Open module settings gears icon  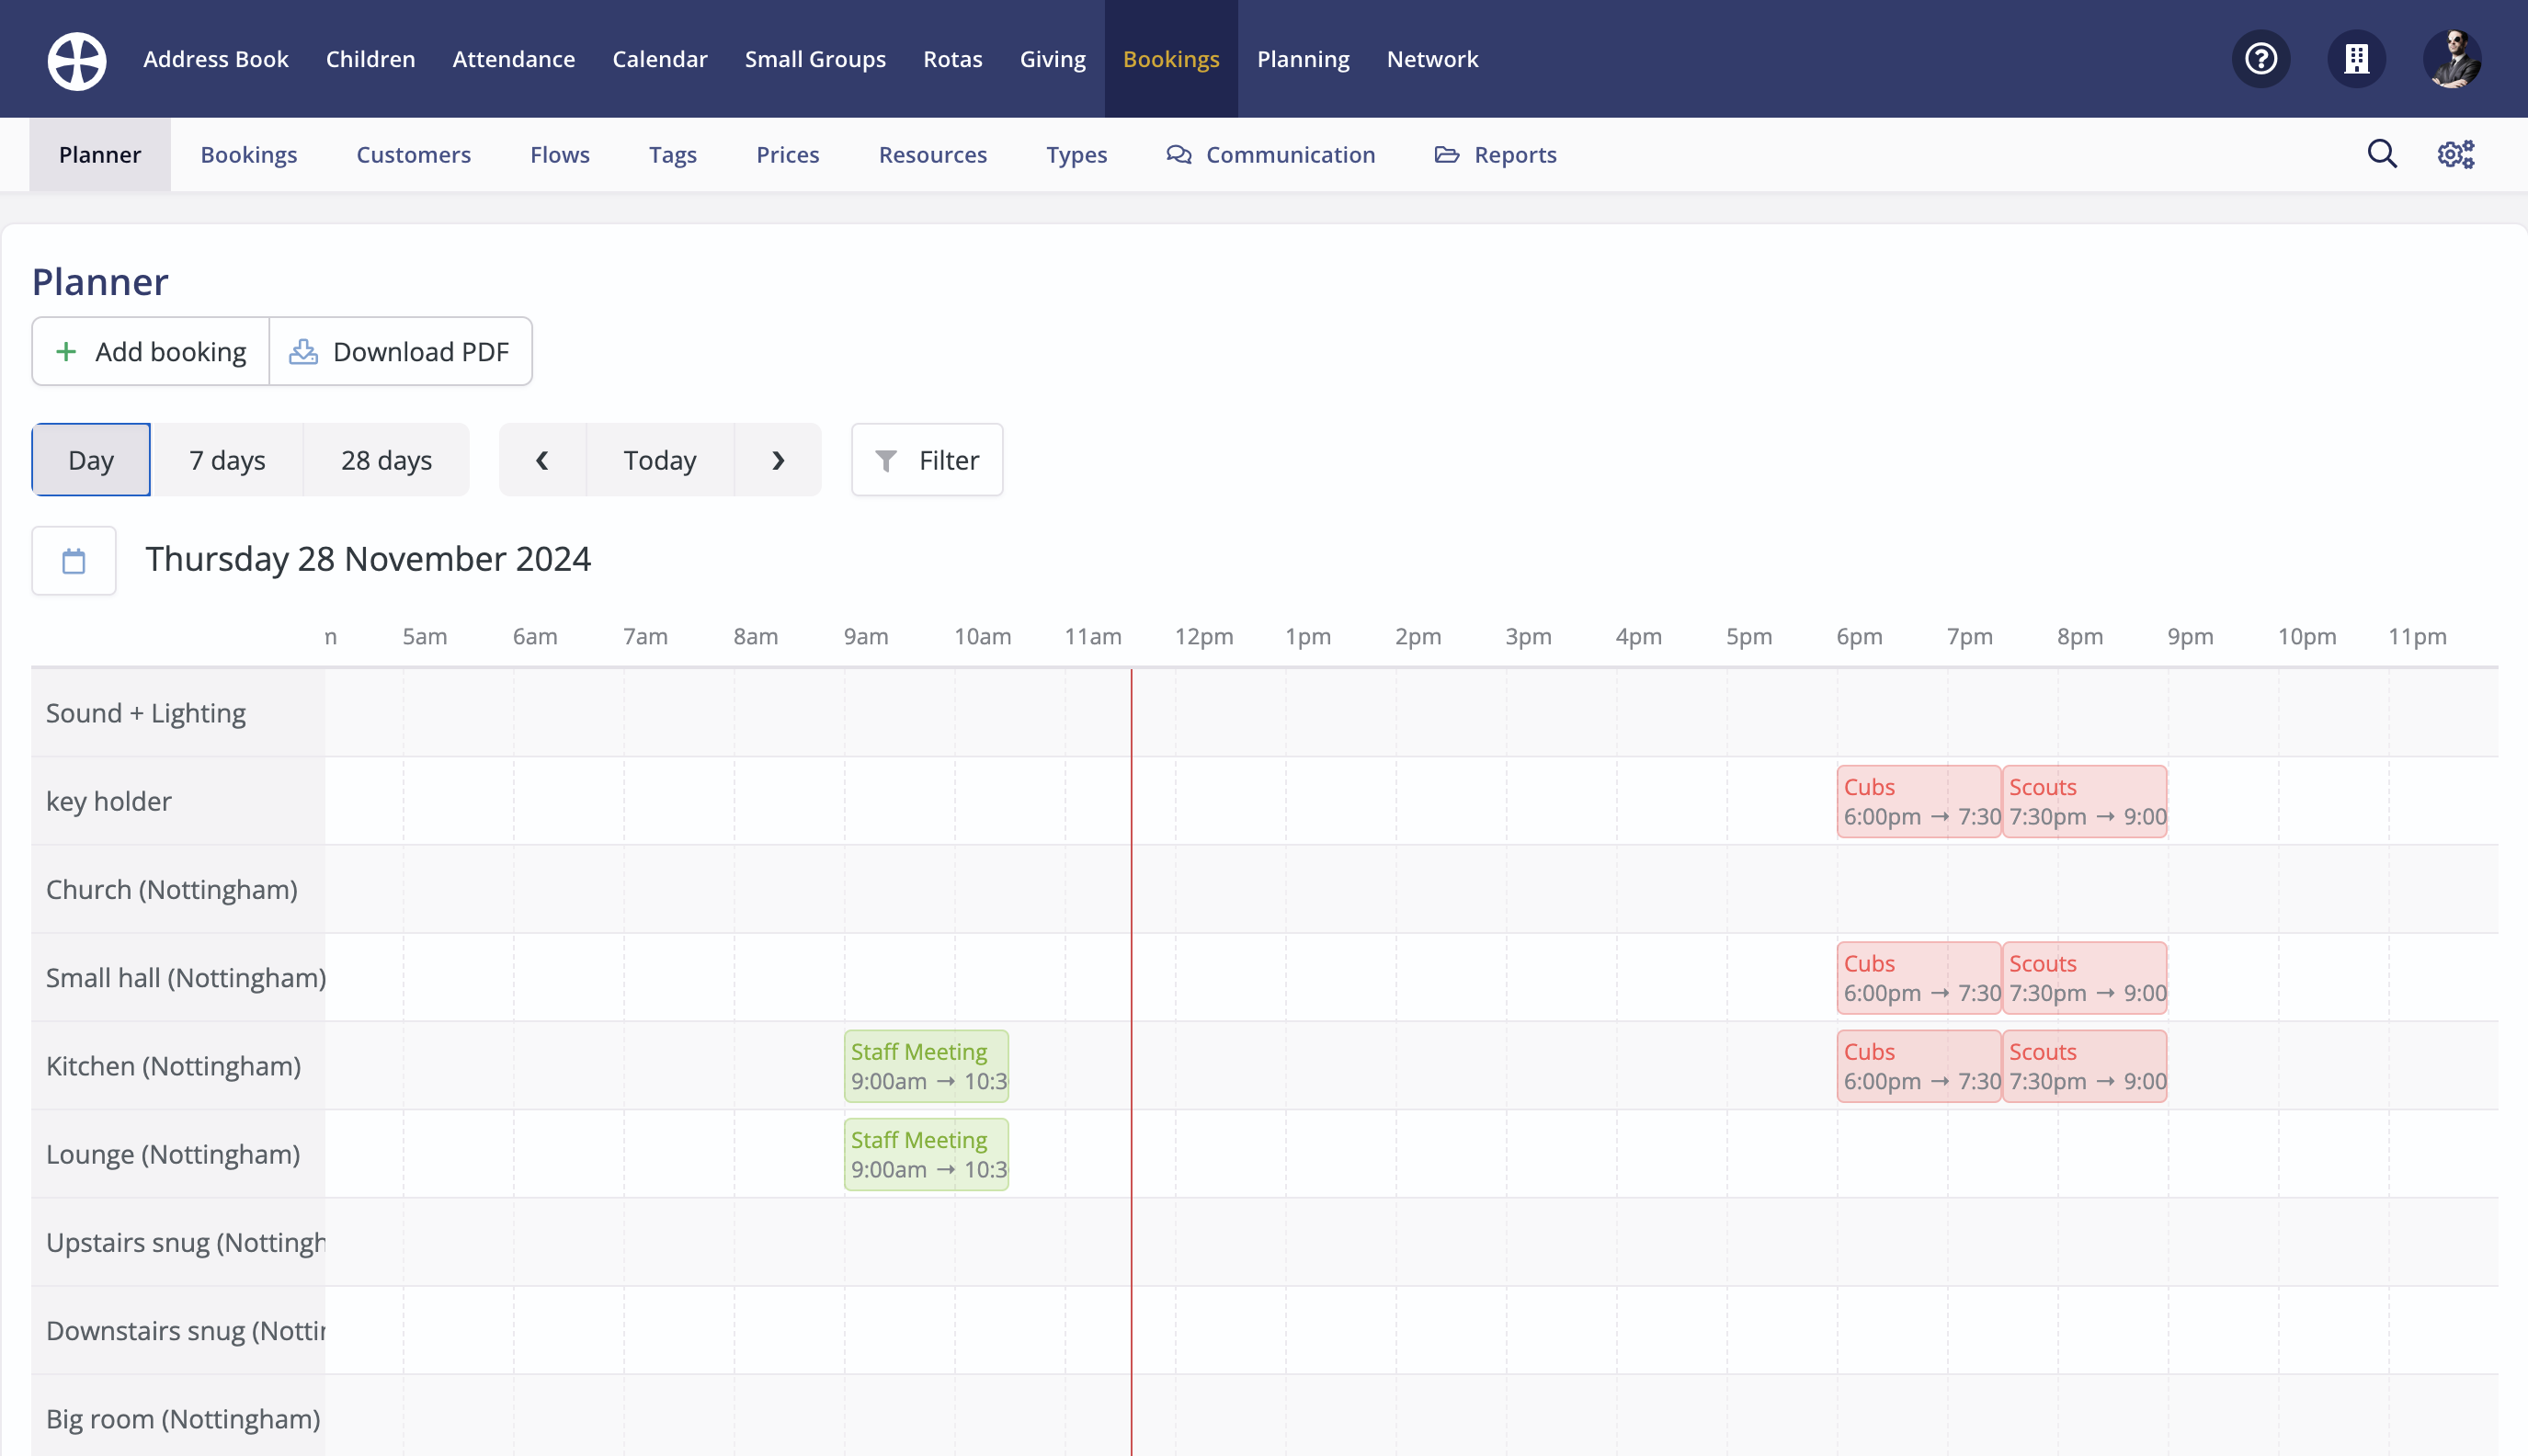[2455, 154]
